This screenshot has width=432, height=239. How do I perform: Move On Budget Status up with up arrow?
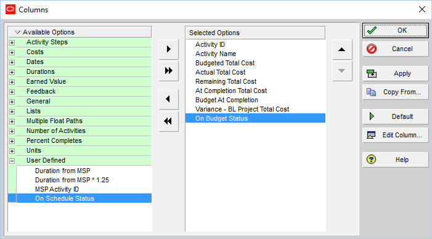(x=342, y=49)
